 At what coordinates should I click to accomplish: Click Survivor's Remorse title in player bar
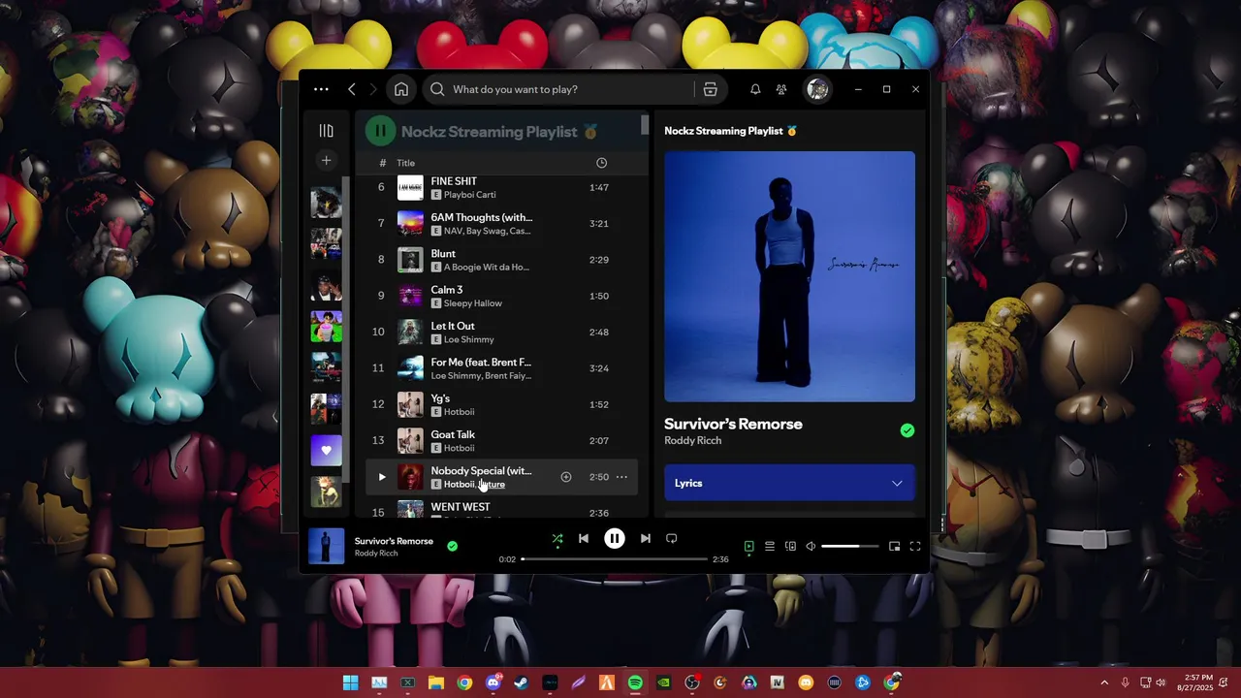[x=394, y=541]
